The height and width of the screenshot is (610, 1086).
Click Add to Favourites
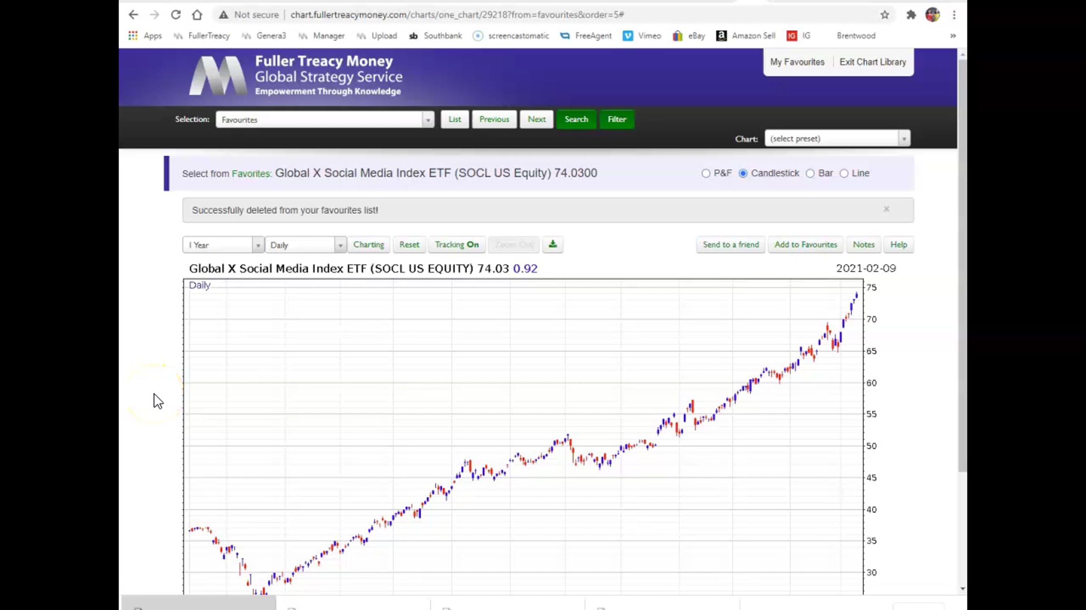tap(806, 244)
